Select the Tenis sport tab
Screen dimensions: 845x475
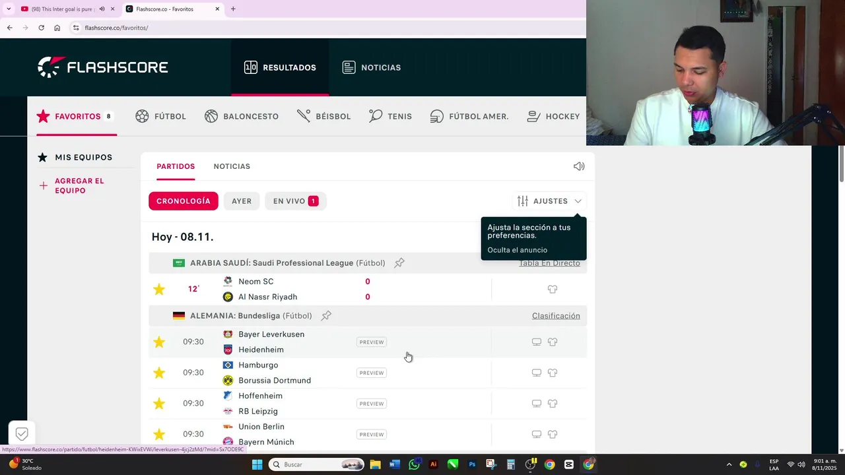click(x=390, y=116)
